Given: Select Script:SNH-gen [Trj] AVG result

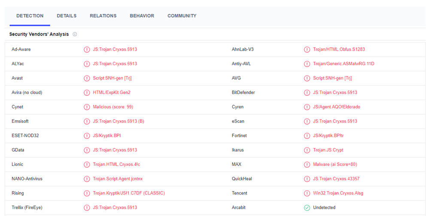Looking at the screenshot, I should tap(332, 78).
